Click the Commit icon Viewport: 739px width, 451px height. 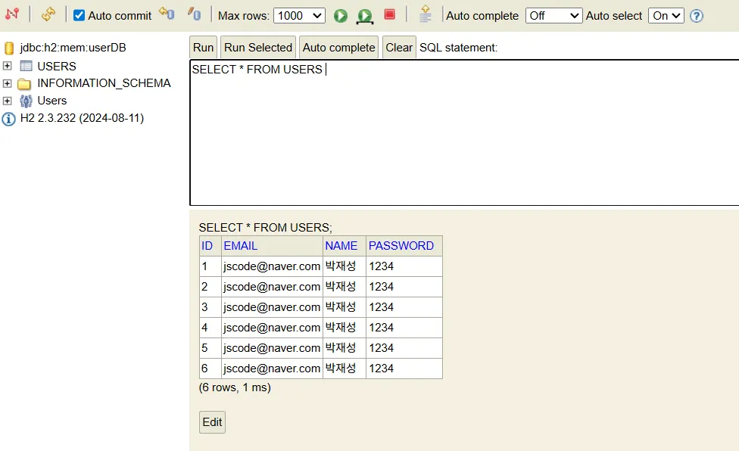coord(194,14)
